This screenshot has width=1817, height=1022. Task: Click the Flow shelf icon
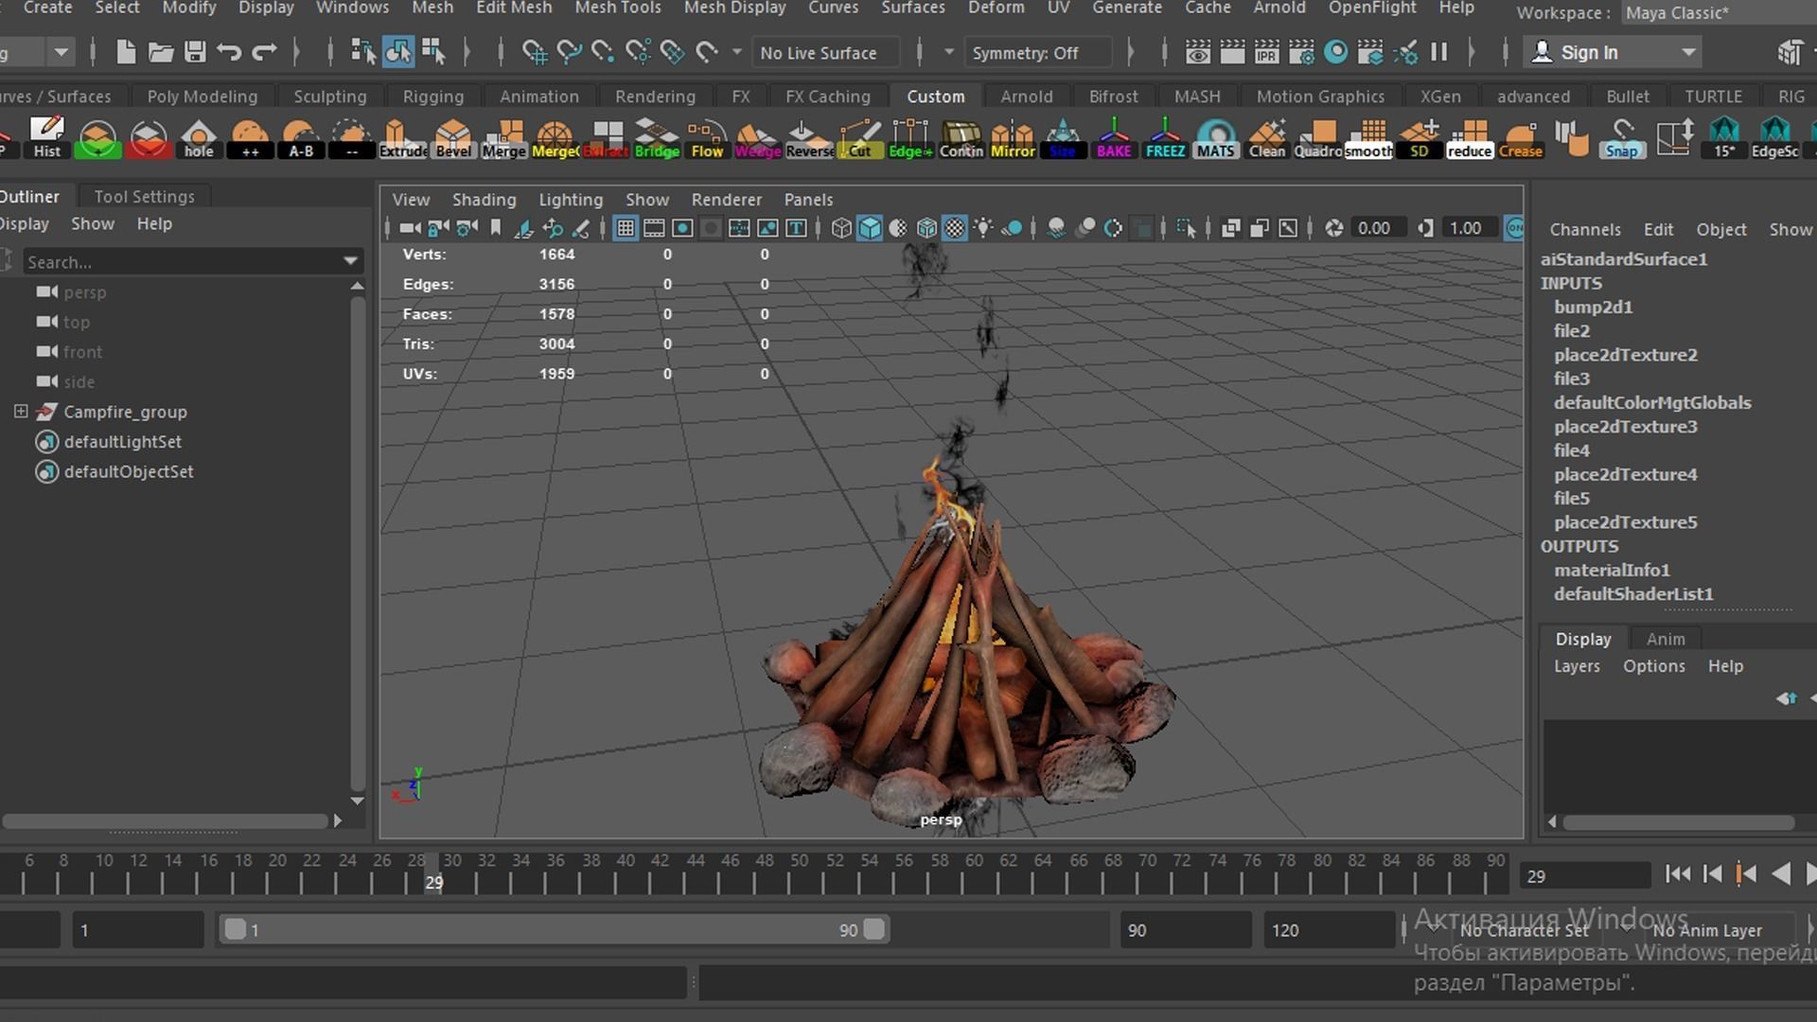[x=707, y=138]
